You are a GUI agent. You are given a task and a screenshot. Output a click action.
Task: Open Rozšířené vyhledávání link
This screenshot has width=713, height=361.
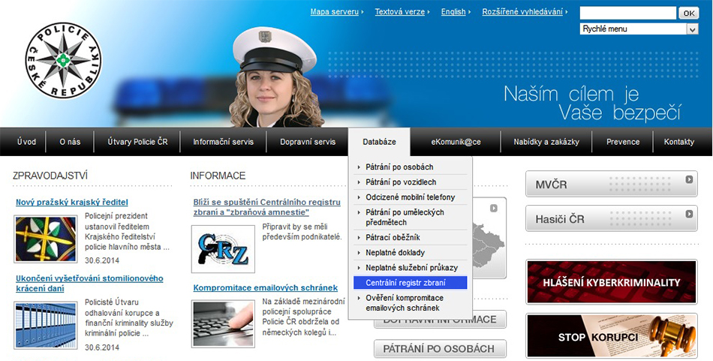(x=522, y=12)
